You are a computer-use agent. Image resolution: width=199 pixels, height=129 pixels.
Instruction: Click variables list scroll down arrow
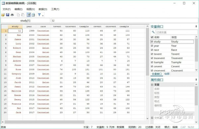coord(196,70)
